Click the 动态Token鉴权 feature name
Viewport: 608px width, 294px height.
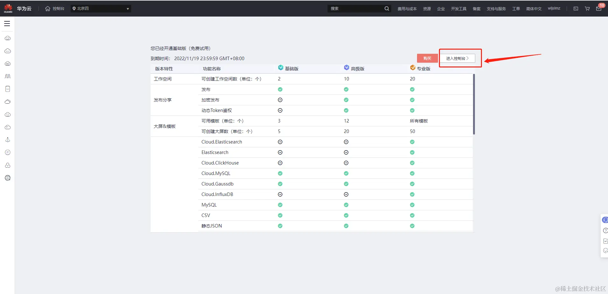(217, 110)
